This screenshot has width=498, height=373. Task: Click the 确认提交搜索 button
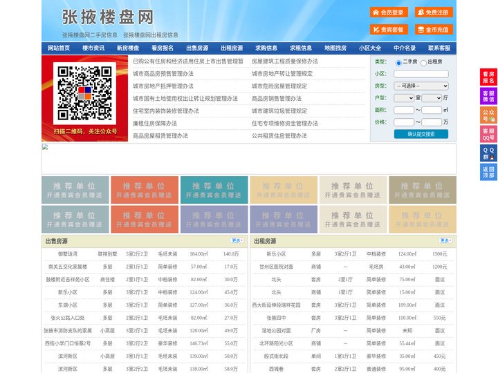point(421,134)
